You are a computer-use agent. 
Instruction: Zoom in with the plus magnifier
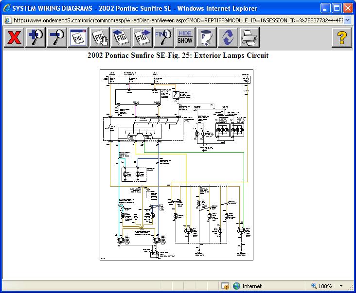(x=36, y=37)
